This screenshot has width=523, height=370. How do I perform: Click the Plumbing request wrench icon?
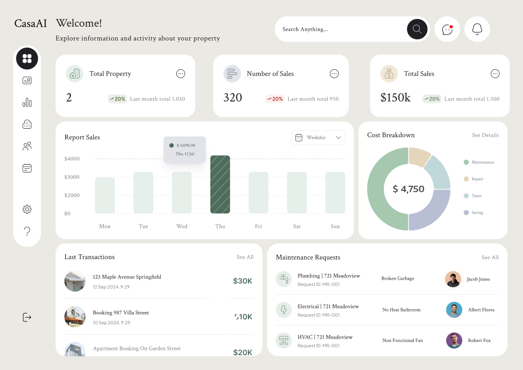284,279
